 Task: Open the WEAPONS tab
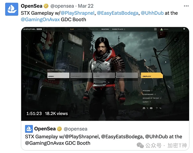(105, 29)
